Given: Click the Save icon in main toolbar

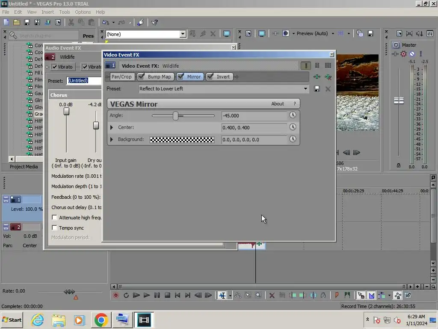Looking at the screenshot, I should pyautogui.click(x=27, y=22).
